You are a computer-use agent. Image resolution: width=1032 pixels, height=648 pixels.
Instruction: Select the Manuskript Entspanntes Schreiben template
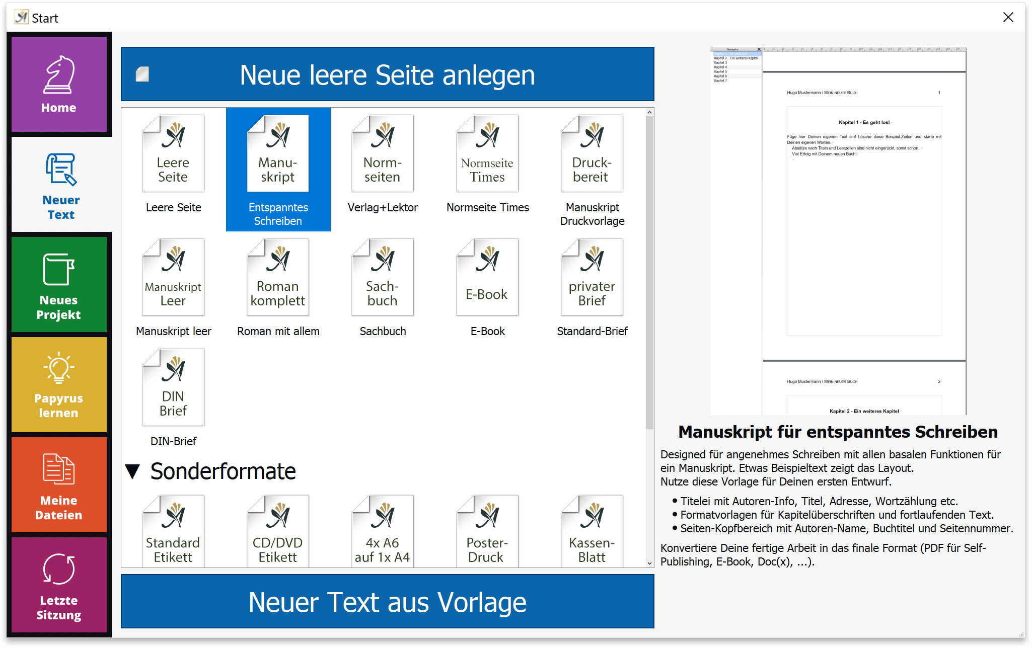tap(278, 170)
